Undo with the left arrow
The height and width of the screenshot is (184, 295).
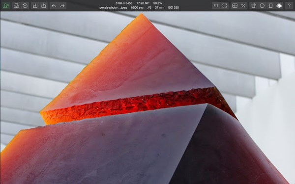[x=54, y=5]
